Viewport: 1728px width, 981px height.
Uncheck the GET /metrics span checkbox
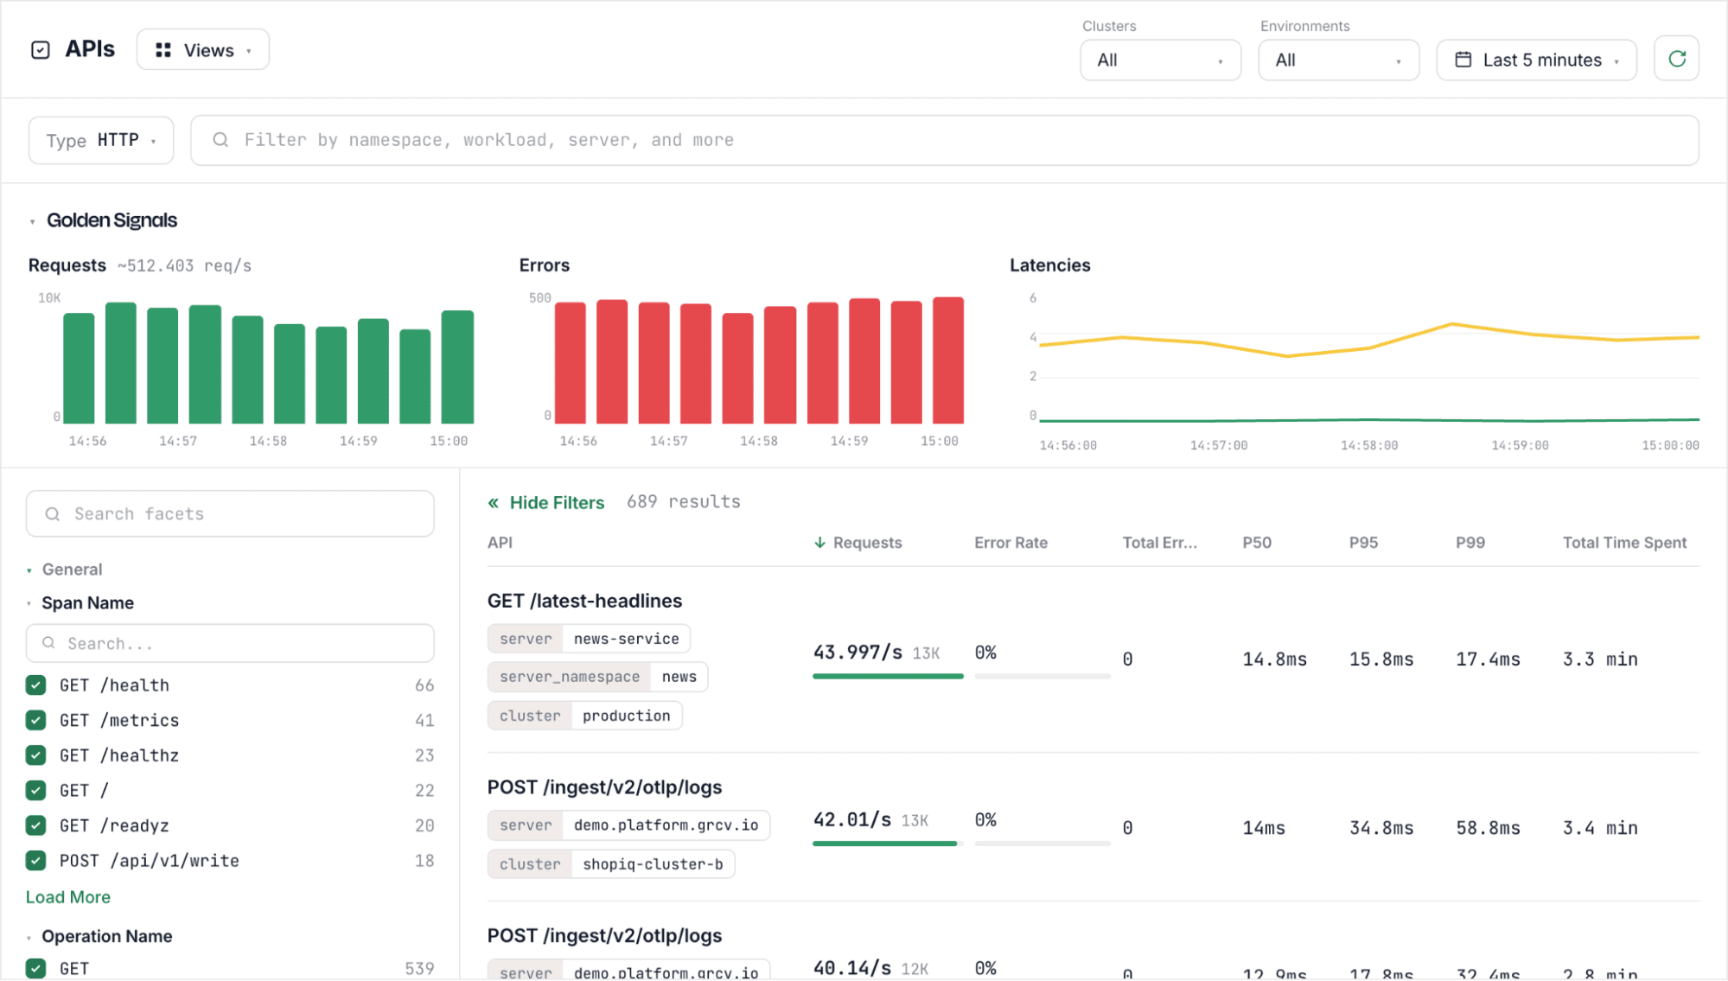click(x=36, y=720)
